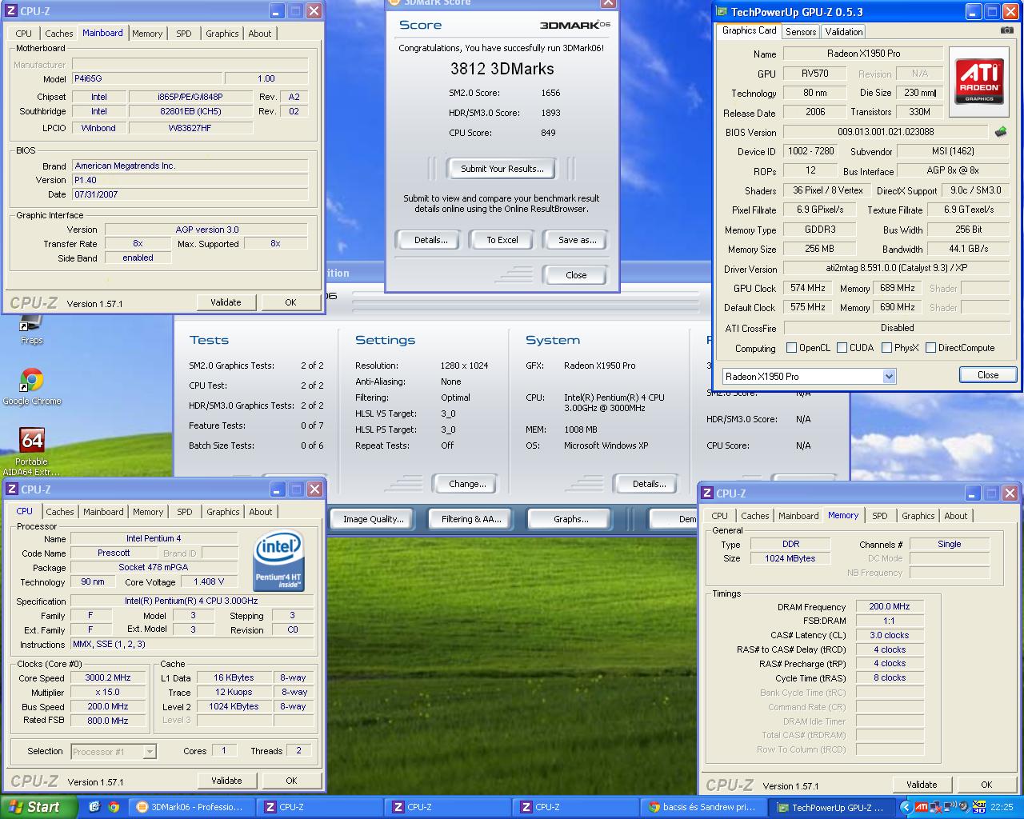1024x819 pixels.
Task: Click the GPU-Z BIOS save icon
Action: pyautogui.click(x=1000, y=132)
